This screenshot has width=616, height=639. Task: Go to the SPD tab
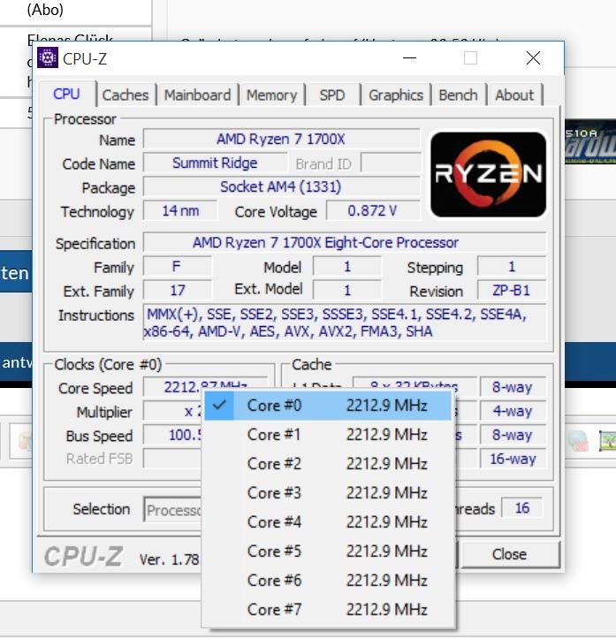[332, 95]
